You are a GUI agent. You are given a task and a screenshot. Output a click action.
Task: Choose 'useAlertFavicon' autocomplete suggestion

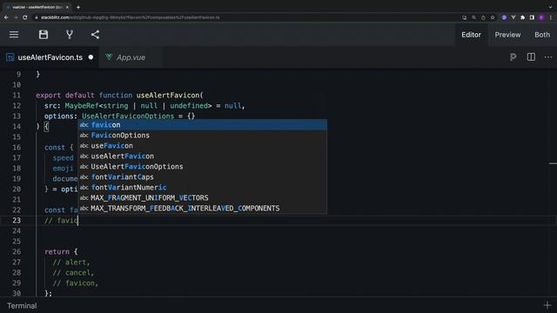point(203,156)
